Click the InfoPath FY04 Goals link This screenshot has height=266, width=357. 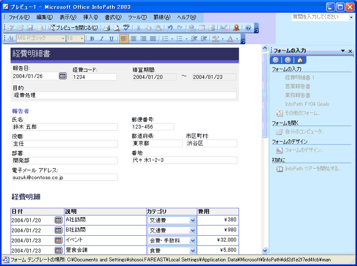[307, 104]
